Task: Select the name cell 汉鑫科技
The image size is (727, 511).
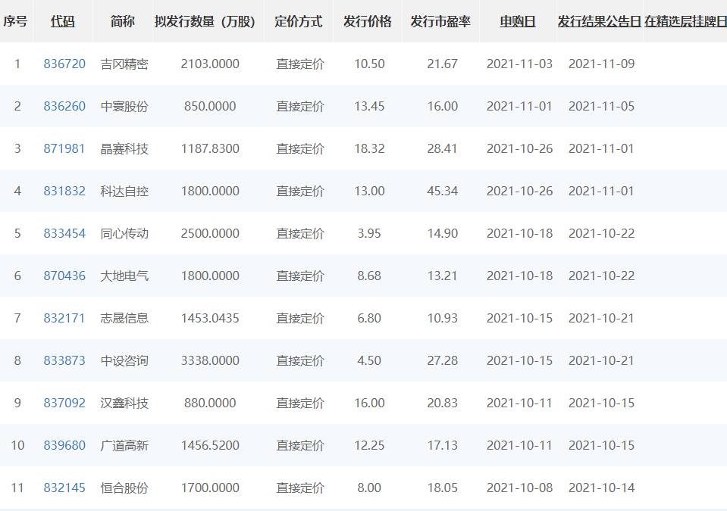Action: coord(124,404)
